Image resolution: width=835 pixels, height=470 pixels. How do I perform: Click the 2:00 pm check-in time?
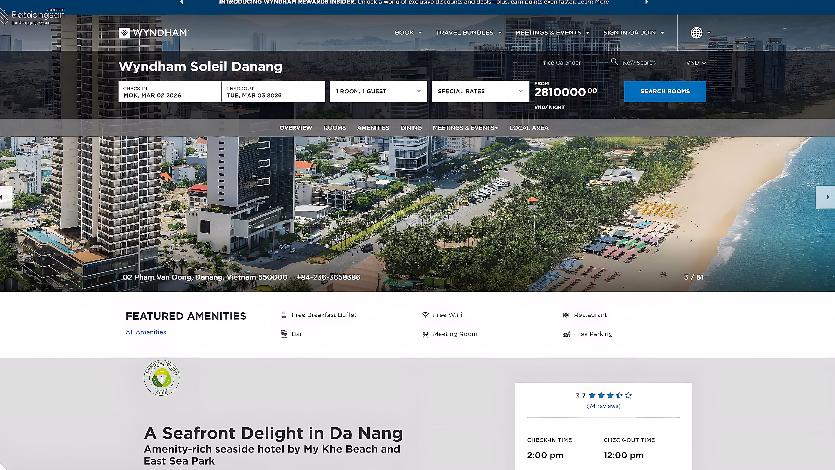(545, 456)
